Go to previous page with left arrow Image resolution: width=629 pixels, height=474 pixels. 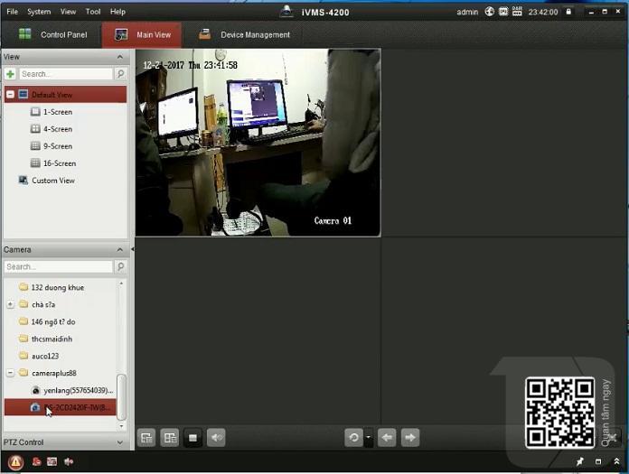387,438
